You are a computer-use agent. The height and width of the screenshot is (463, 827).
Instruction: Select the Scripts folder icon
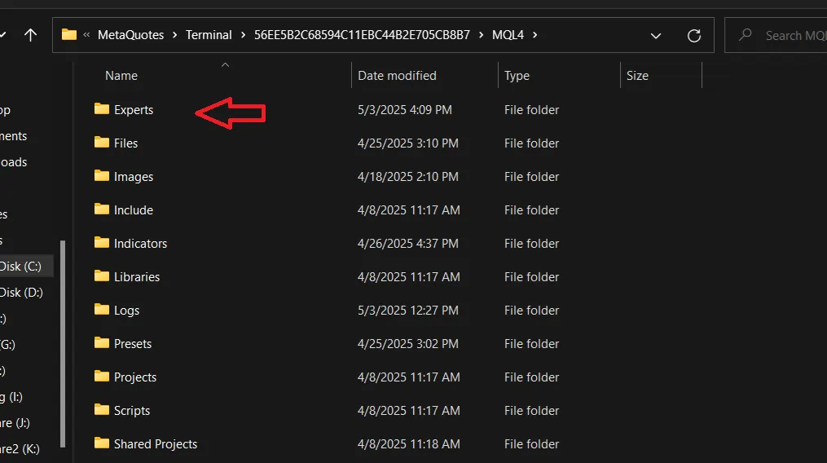coord(102,410)
